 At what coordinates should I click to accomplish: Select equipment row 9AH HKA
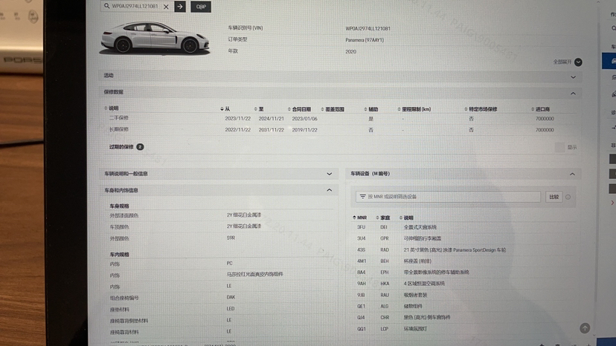(x=463, y=283)
